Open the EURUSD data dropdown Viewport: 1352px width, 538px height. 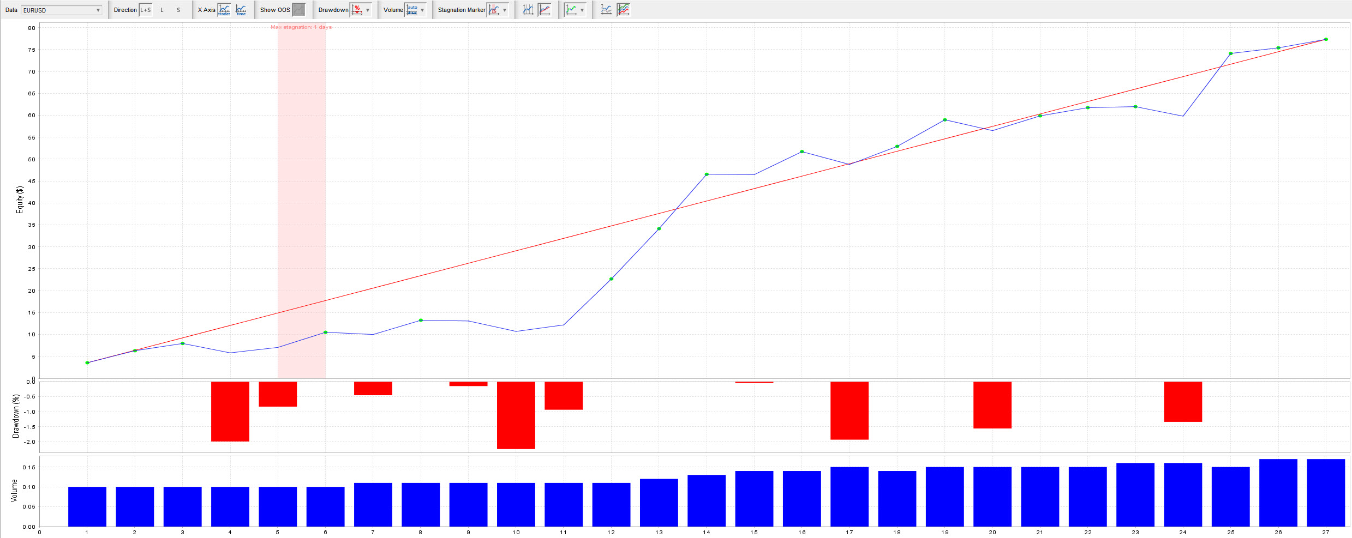coord(62,10)
